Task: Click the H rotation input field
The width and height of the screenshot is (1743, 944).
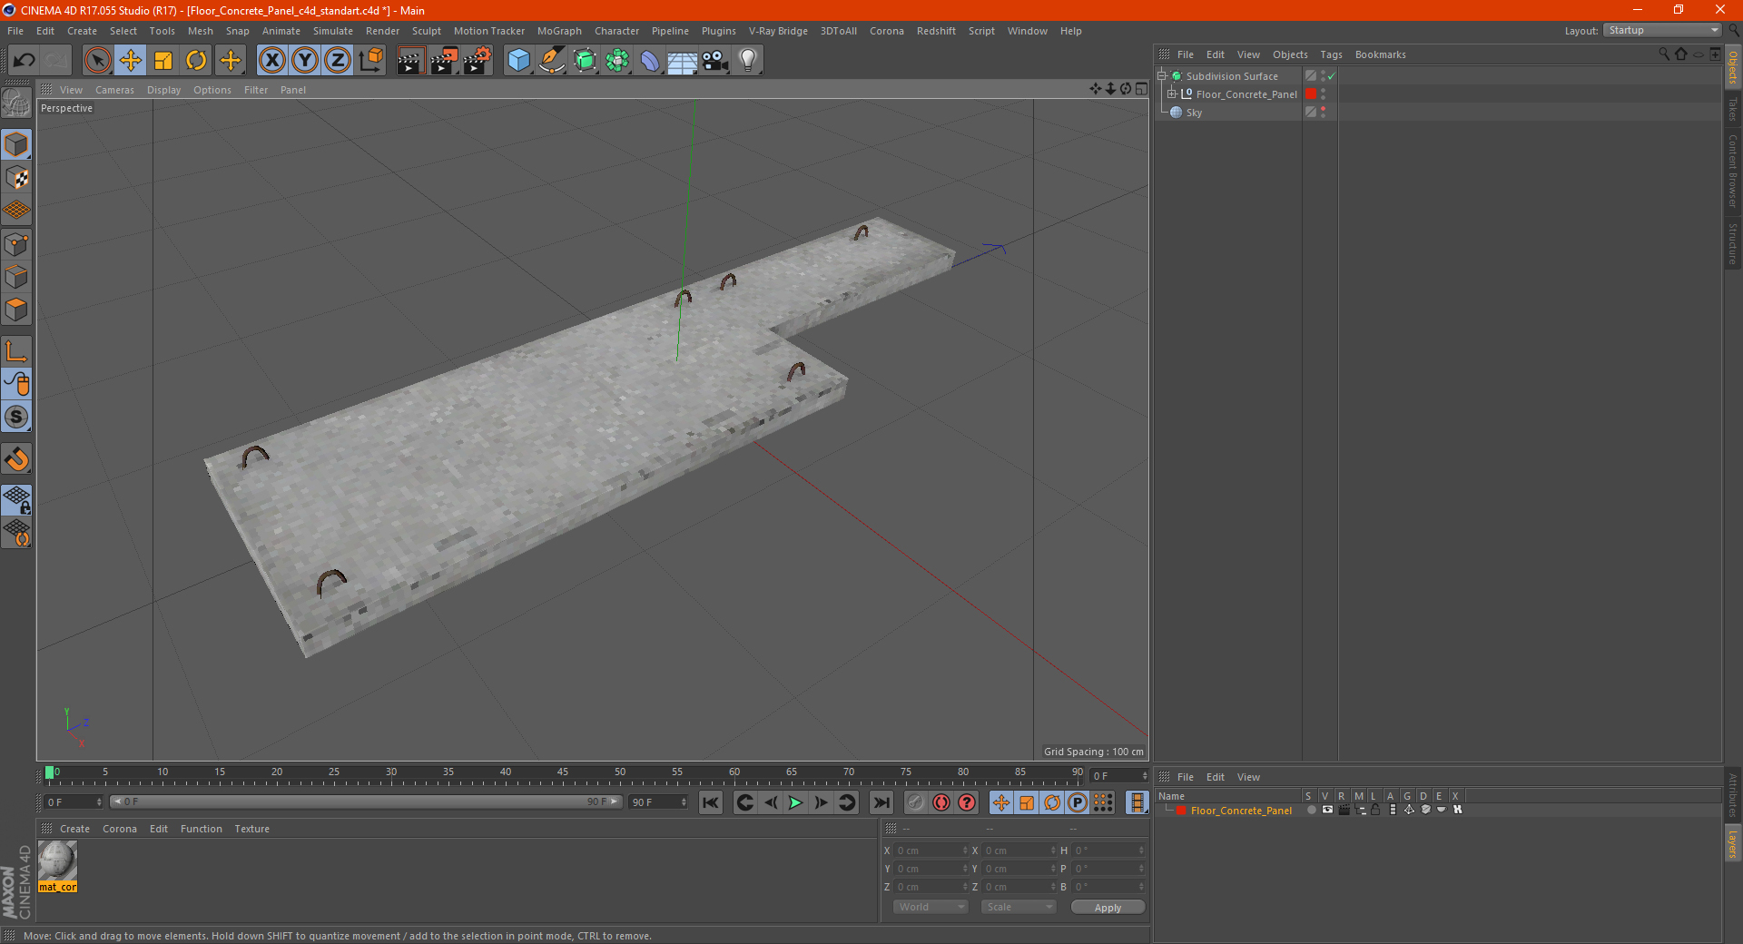Action: click(x=1110, y=851)
